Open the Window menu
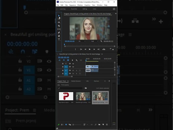The height and width of the screenshot is (130, 173). [99, 5]
